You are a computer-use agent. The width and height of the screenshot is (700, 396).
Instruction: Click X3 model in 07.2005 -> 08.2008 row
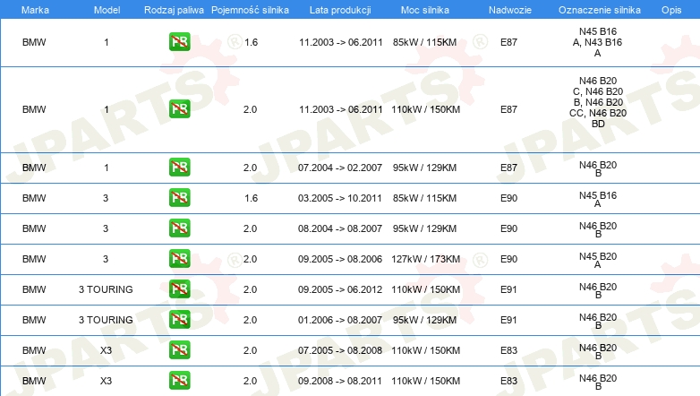tap(106, 350)
